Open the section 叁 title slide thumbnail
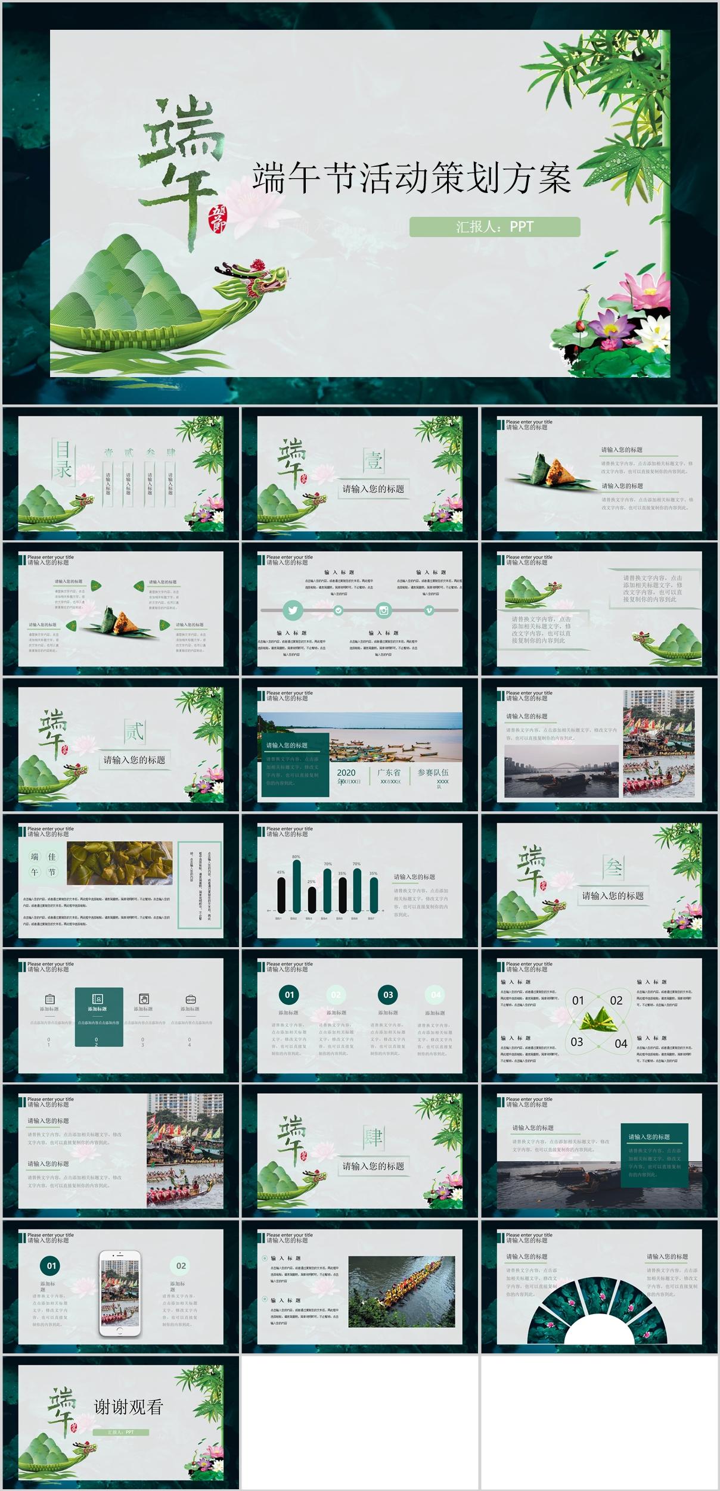720x1491 pixels. pos(600,880)
